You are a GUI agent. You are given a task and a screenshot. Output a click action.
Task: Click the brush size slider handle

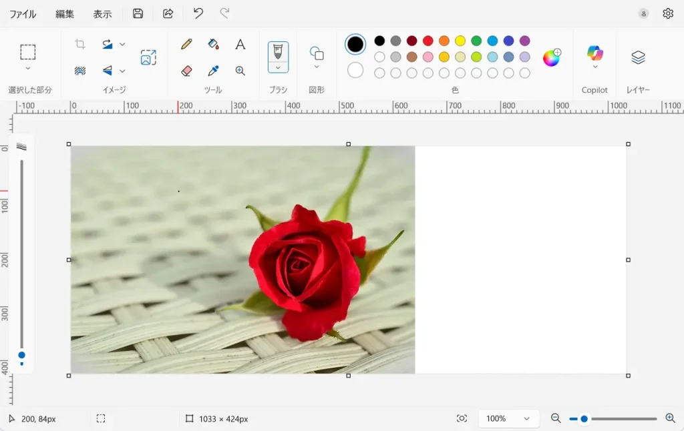tap(21, 355)
